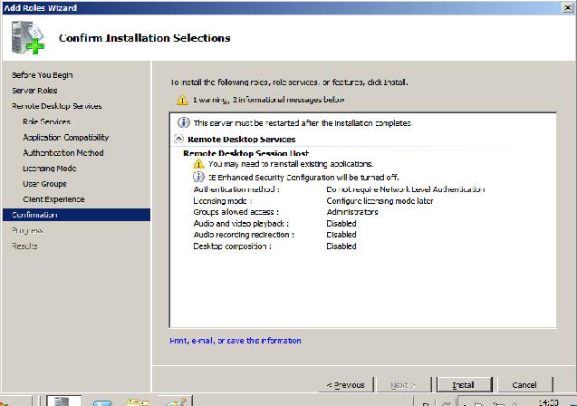Open the folder icon in the taskbar
Screen dimensions: 577x406
(x=138, y=402)
